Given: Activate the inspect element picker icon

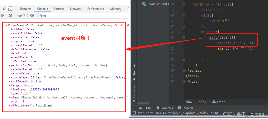Looking at the screenshot, I should pyautogui.click(x=4, y=9).
